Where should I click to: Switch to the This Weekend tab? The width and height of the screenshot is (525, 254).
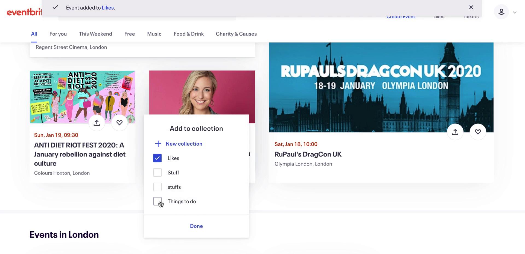click(95, 34)
